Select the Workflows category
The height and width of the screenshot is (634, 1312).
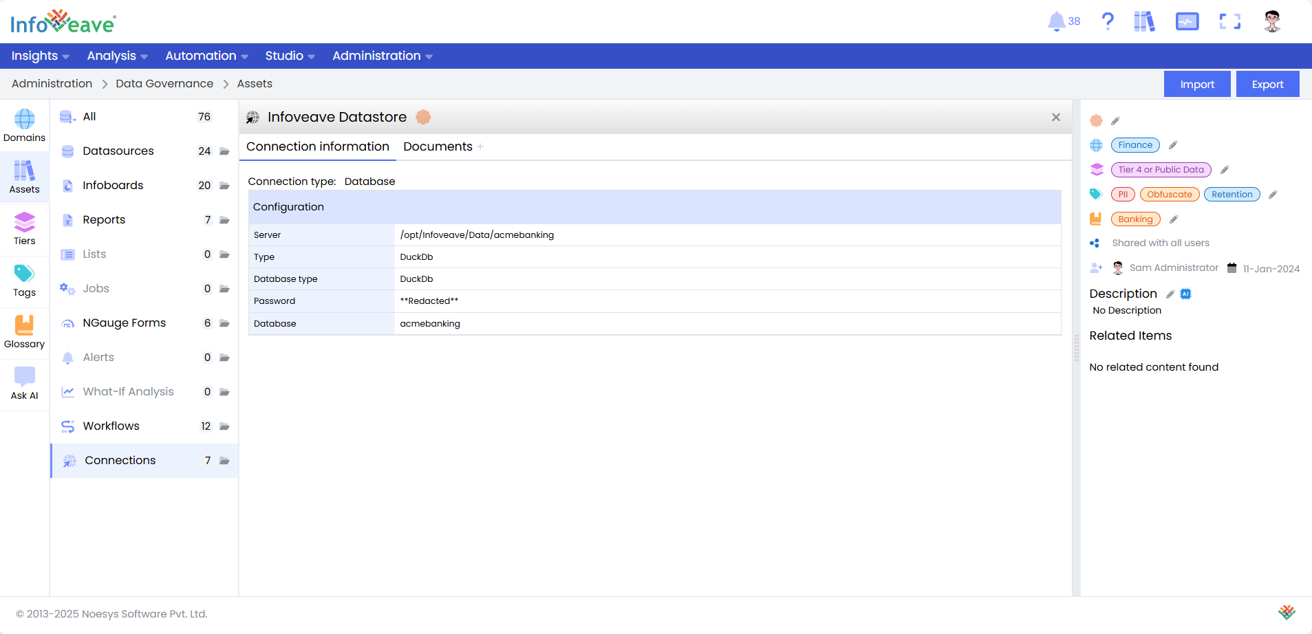pos(144,426)
